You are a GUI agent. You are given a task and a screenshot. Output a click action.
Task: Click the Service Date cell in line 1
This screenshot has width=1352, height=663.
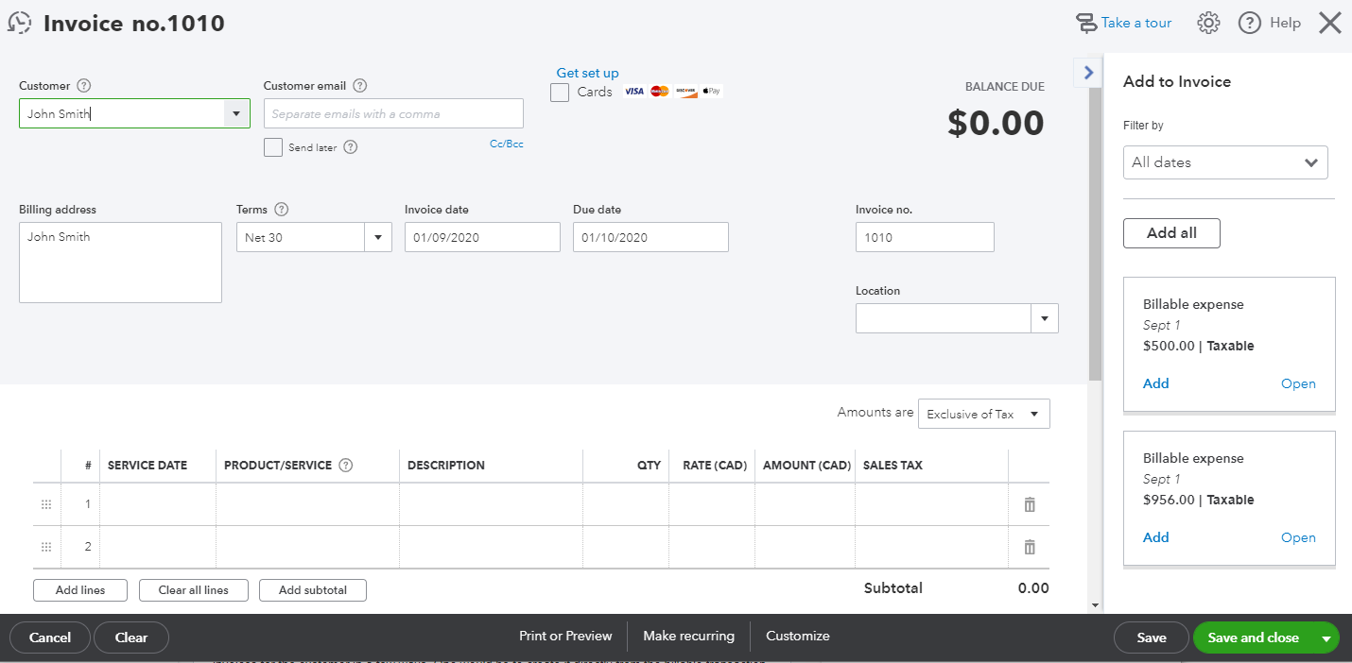(157, 504)
